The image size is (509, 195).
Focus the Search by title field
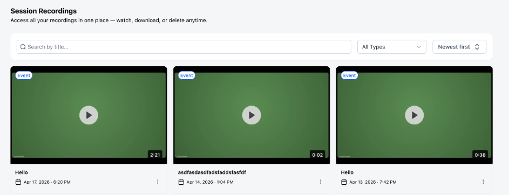click(184, 47)
